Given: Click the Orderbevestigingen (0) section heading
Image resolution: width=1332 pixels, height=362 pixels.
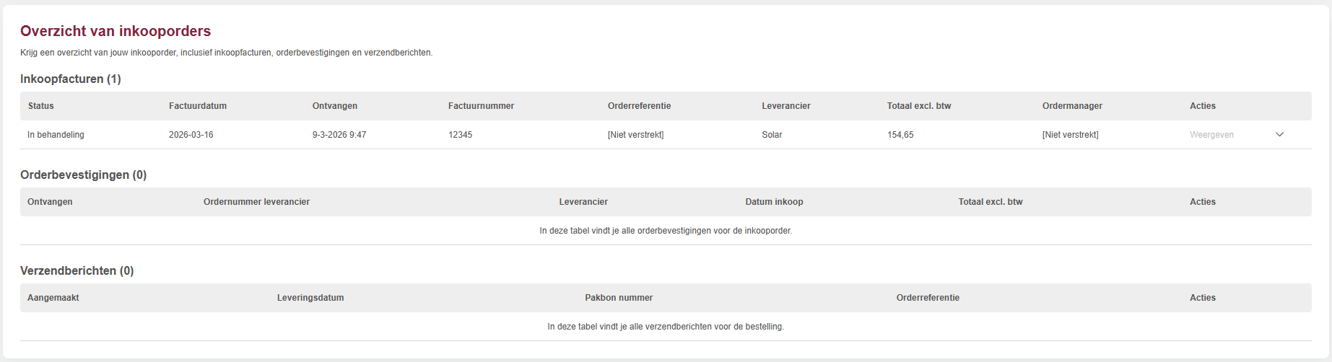Looking at the screenshot, I should [84, 175].
